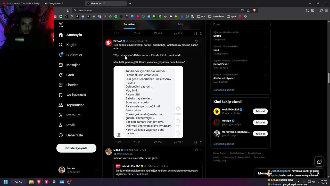Expand the Mesajlar drawer
This screenshot has width=330, height=186.
(318, 173)
